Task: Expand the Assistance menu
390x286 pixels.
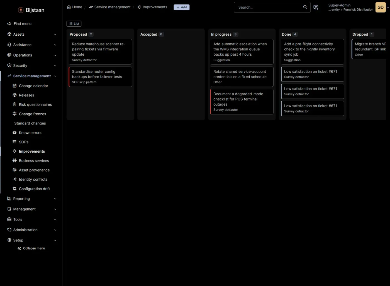Action: click(x=31, y=45)
